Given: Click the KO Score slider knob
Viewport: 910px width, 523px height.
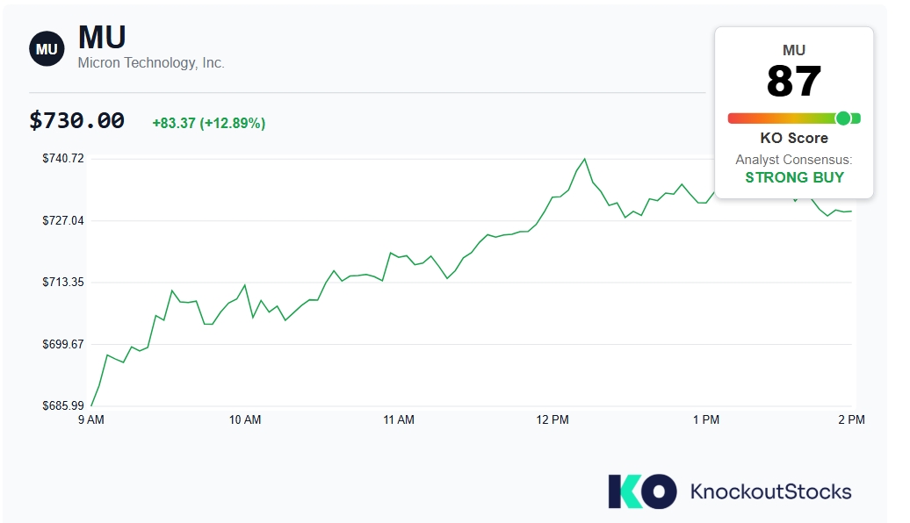Looking at the screenshot, I should (x=842, y=118).
